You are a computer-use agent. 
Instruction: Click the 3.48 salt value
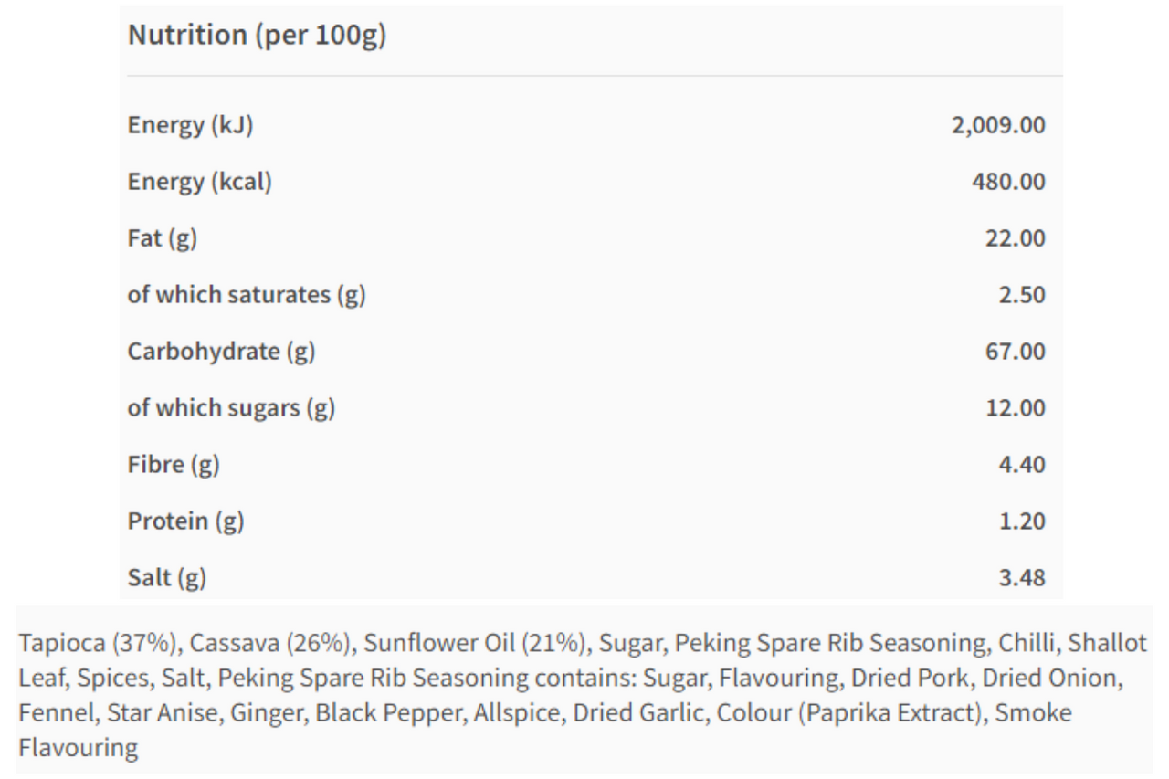click(x=1022, y=578)
